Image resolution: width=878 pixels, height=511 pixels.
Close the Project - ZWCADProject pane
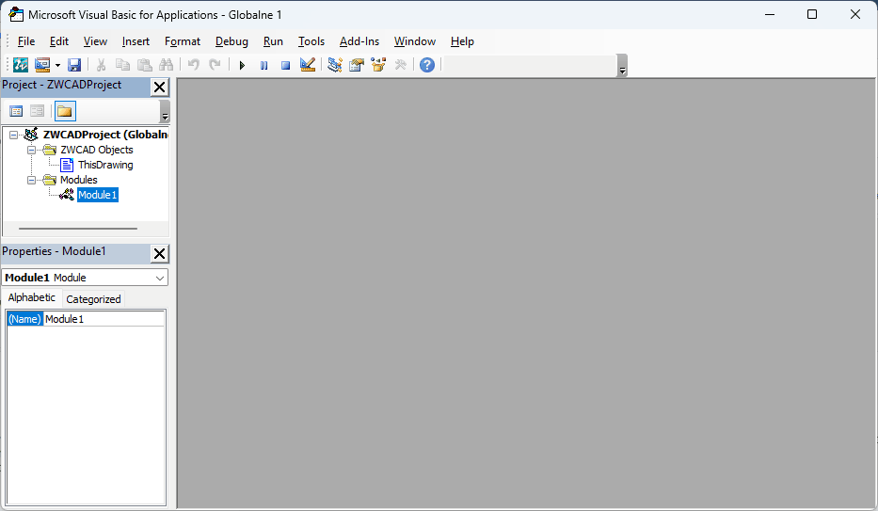tap(160, 87)
